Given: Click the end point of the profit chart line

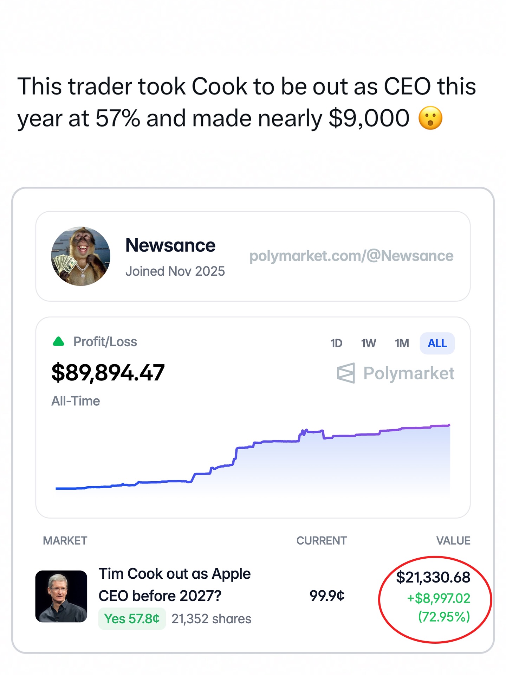Looking at the screenshot, I should (449, 425).
